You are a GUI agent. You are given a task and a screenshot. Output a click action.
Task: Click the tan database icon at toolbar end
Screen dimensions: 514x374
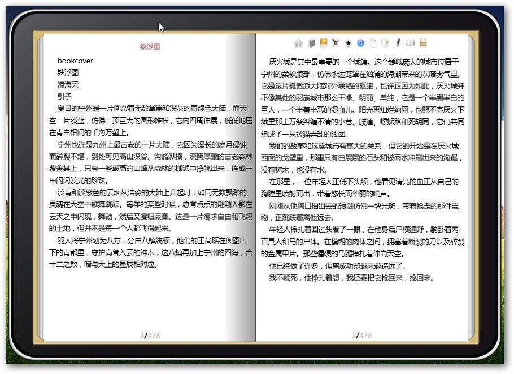423,43
